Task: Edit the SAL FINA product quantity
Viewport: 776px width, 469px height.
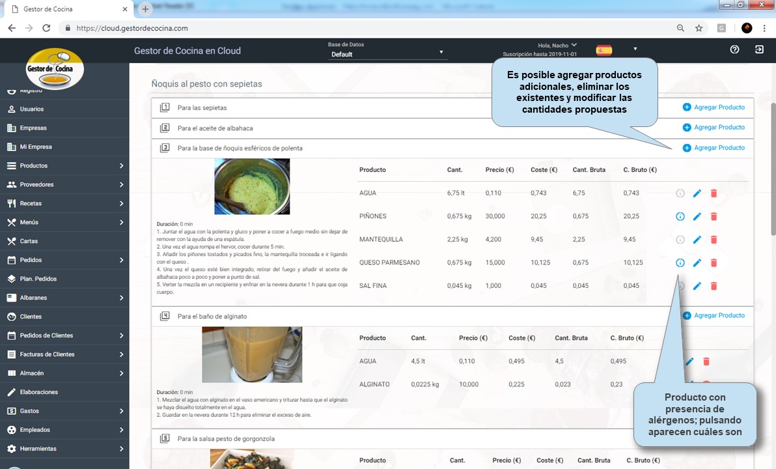Action: point(697,286)
